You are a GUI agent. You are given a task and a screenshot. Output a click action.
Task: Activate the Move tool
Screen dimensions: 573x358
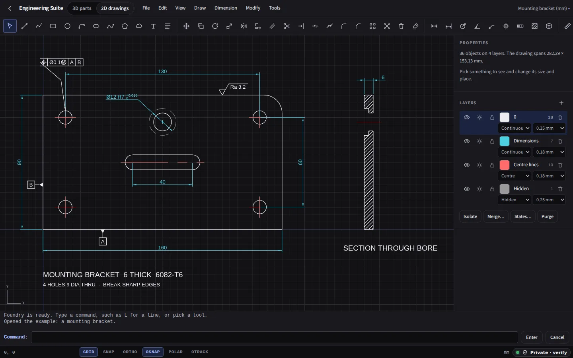(x=186, y=26)
